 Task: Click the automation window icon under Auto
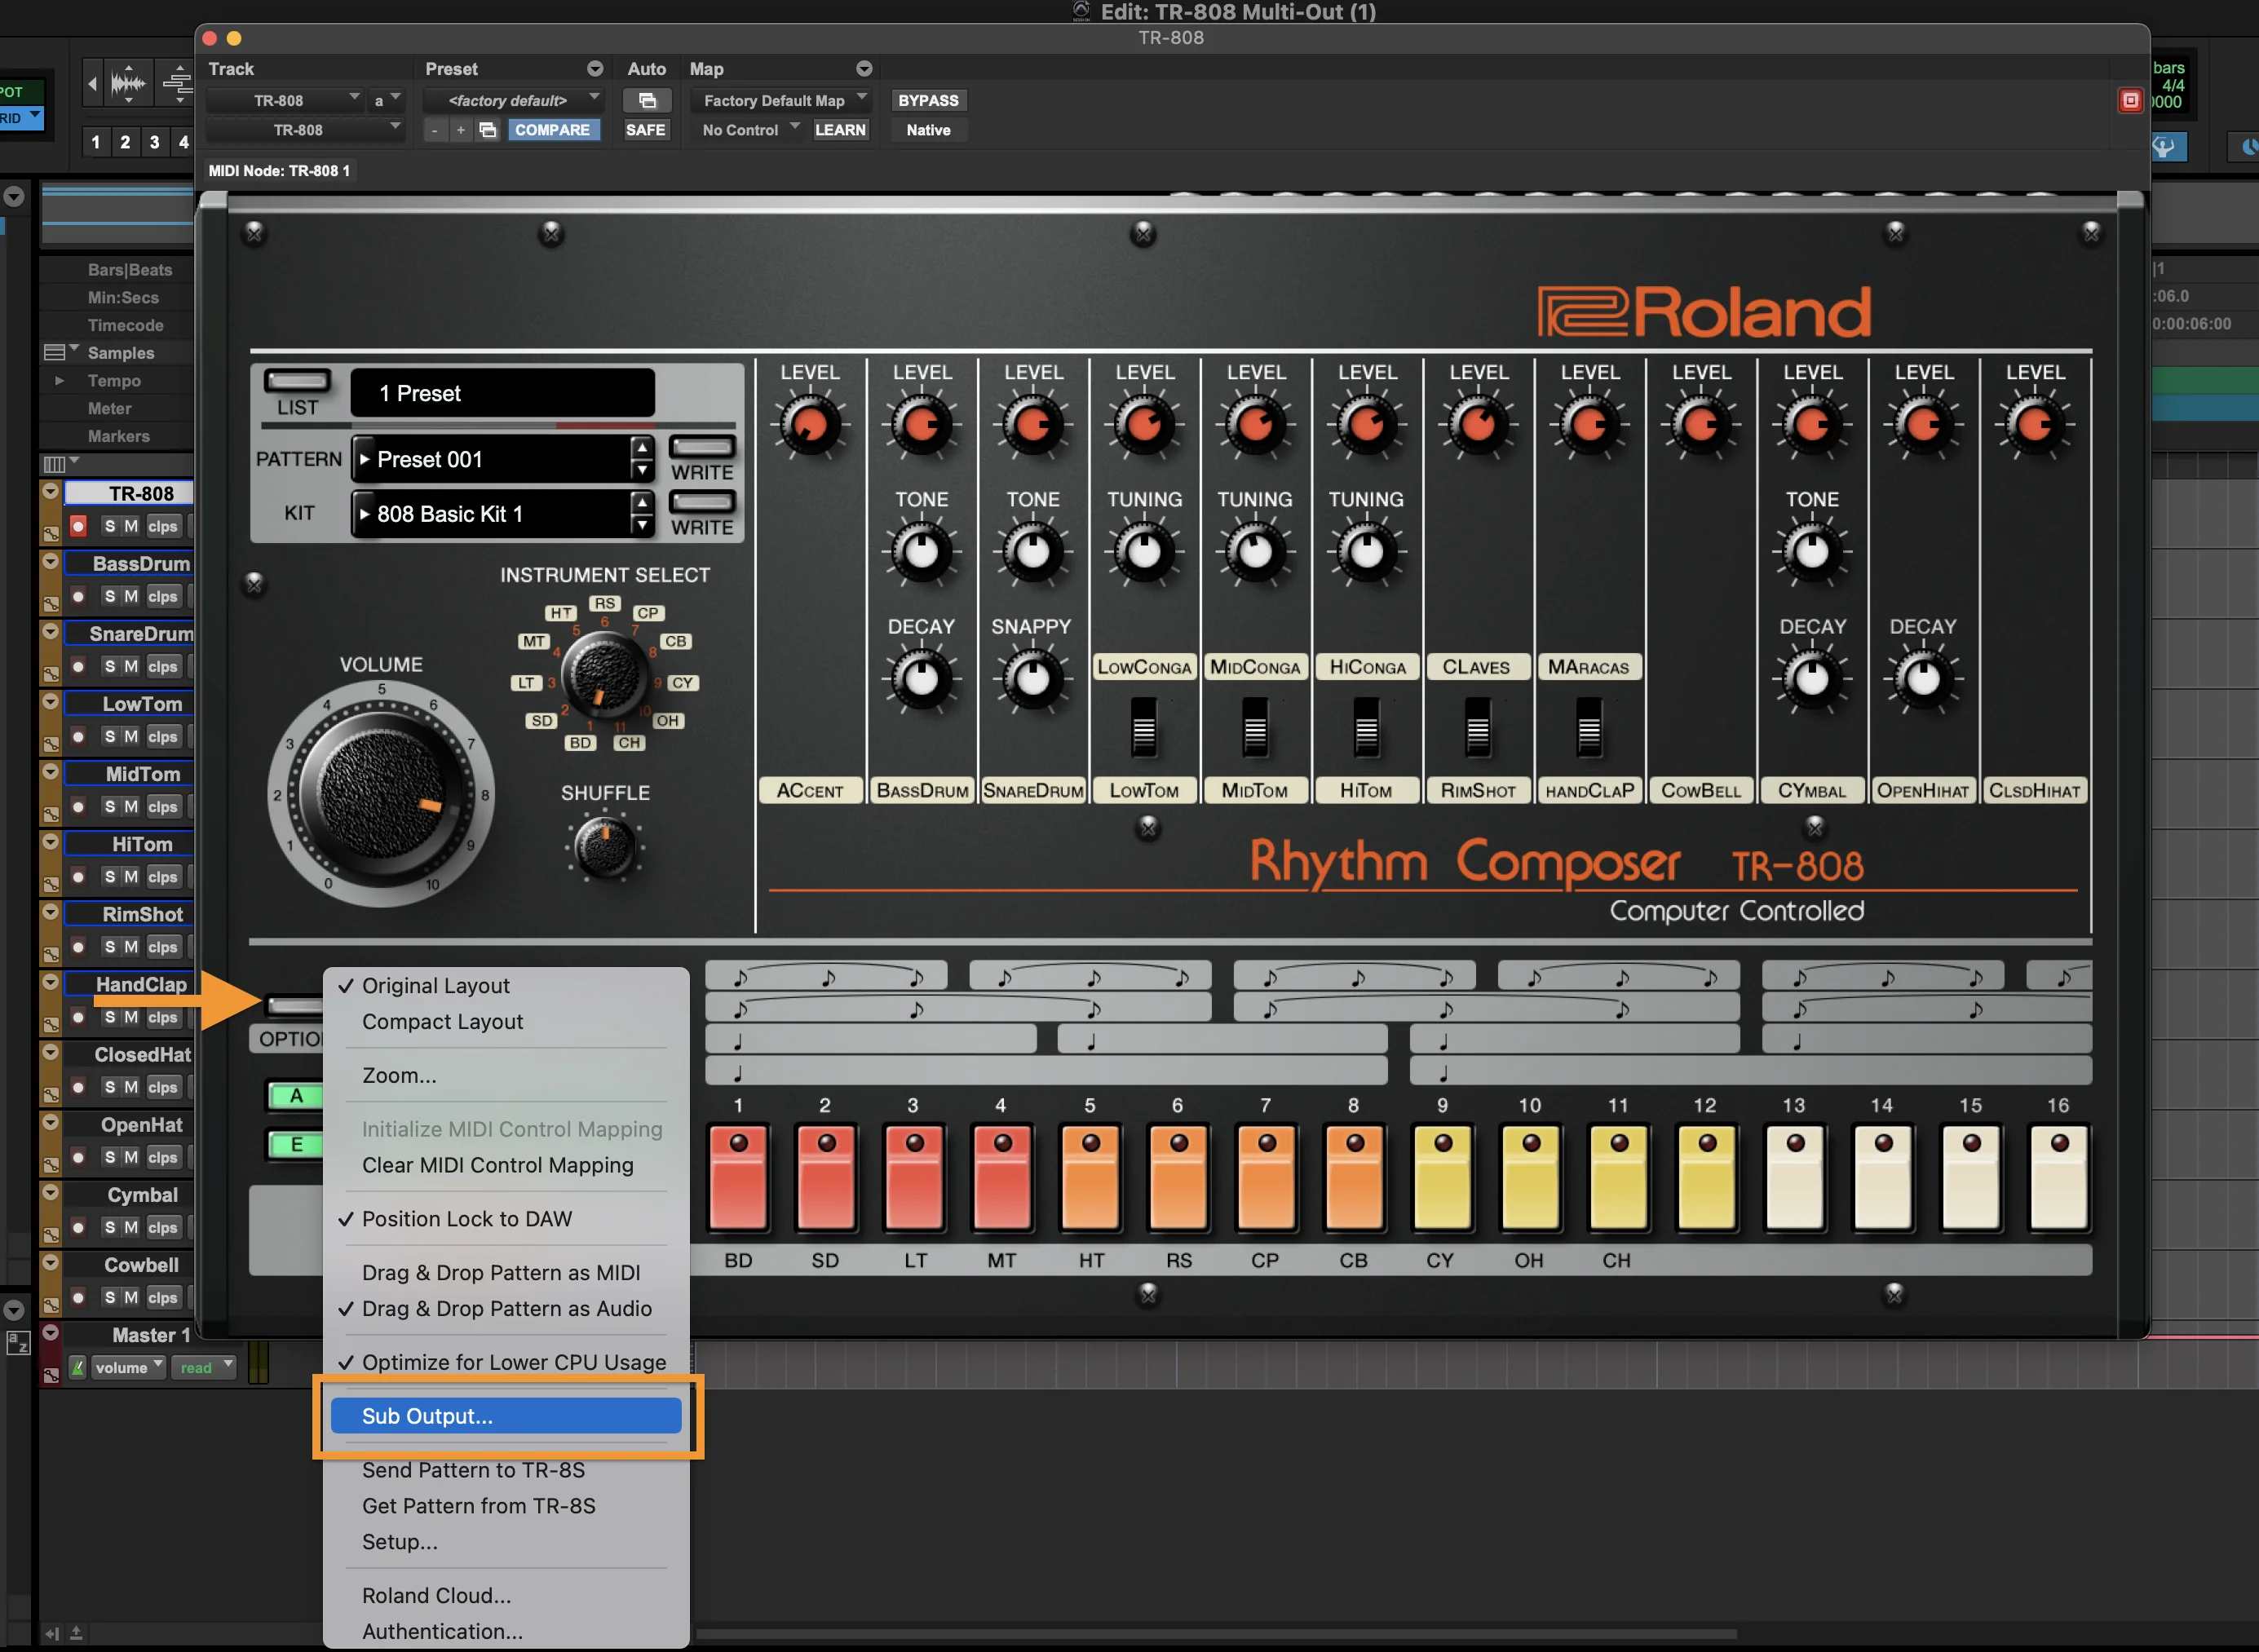tap(648, 100)
